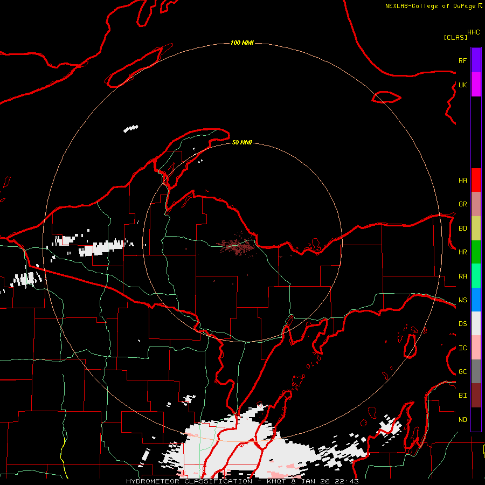The width and height of the screenshot is (485, 485).
Task: Click the 100 NMI range ring label
Action: tap(242, 43)
